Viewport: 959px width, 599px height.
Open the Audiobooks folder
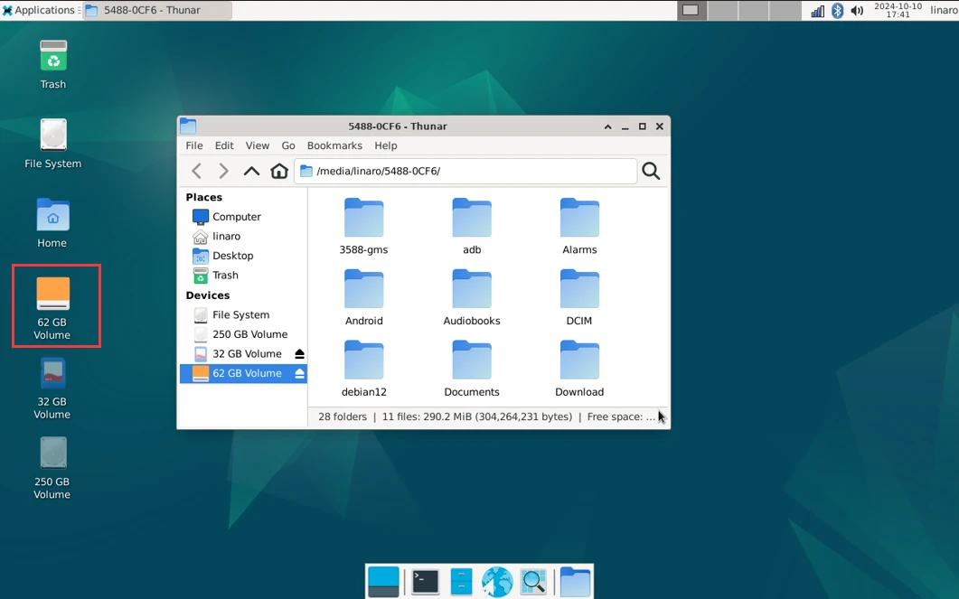472,297
